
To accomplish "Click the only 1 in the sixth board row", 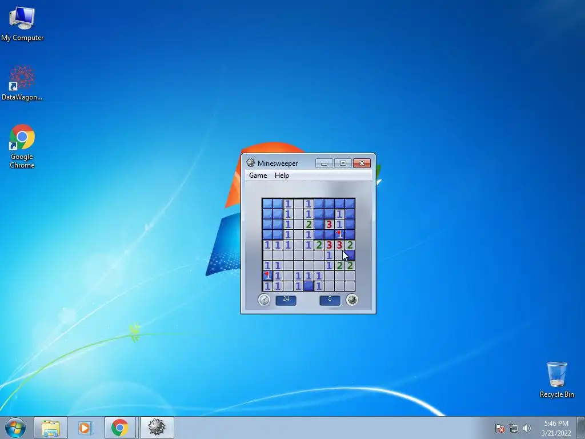I will click(329, 256).
